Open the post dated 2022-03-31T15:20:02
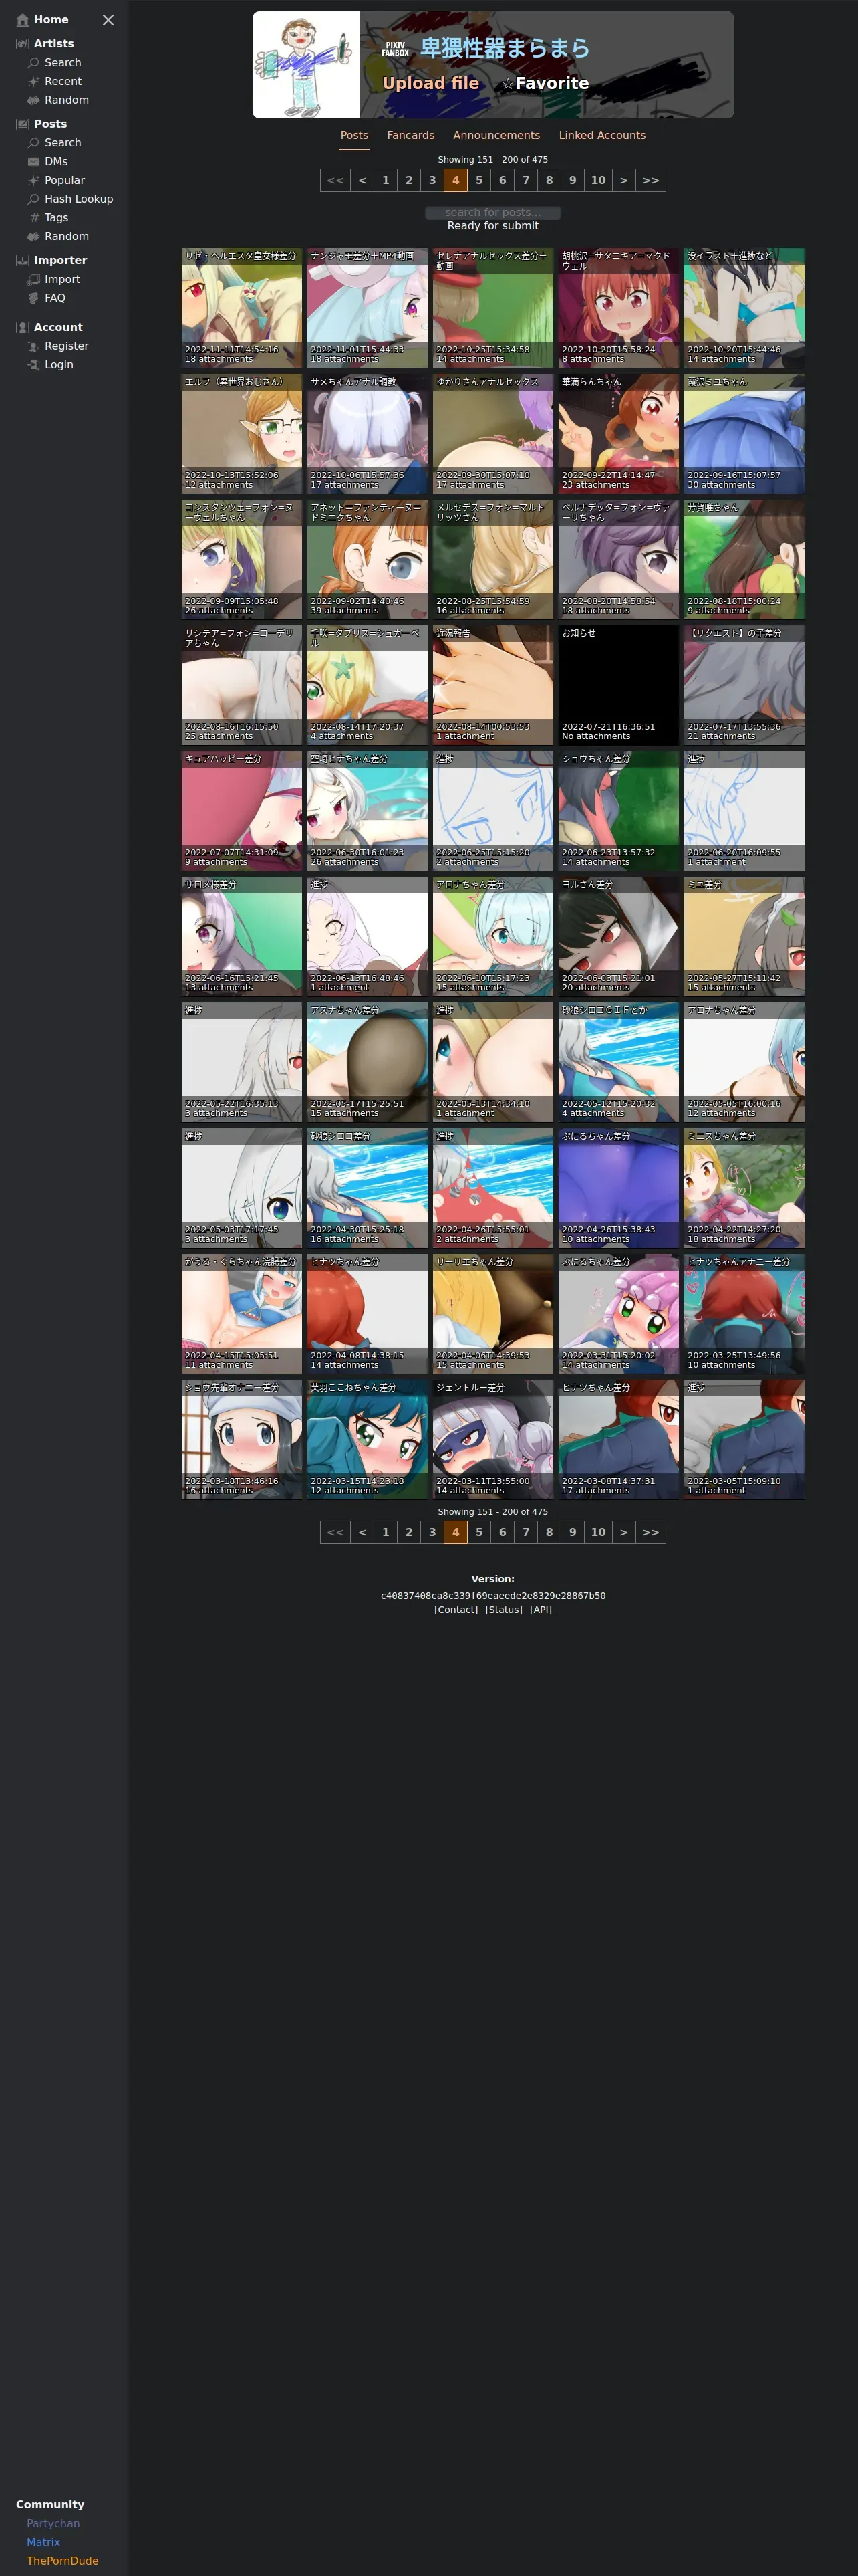The height and width of the screenshot is (2576, 858). (x=618, y=1314)
